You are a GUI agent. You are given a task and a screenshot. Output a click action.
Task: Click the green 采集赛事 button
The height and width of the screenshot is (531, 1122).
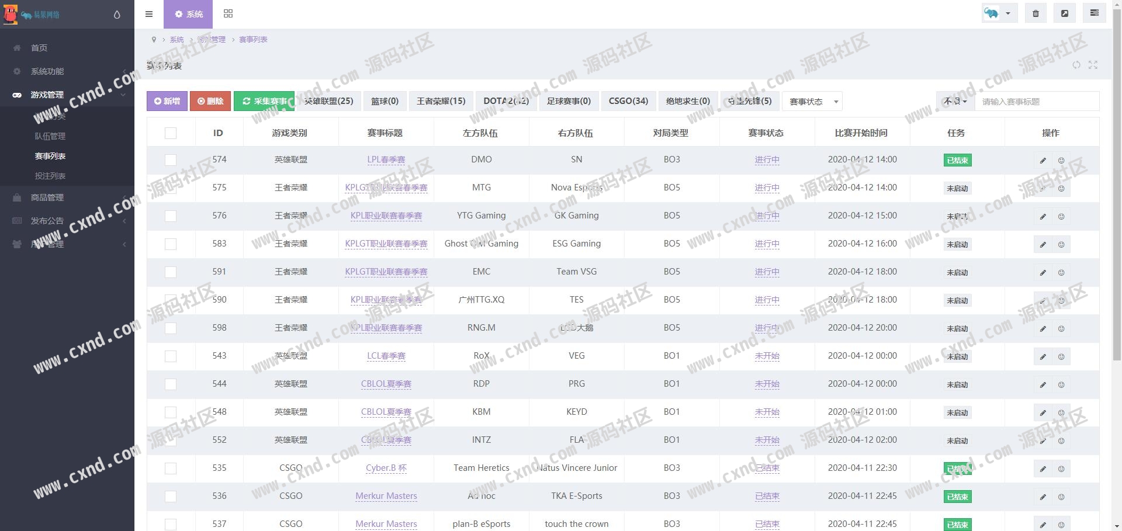(x=264, y=101)
